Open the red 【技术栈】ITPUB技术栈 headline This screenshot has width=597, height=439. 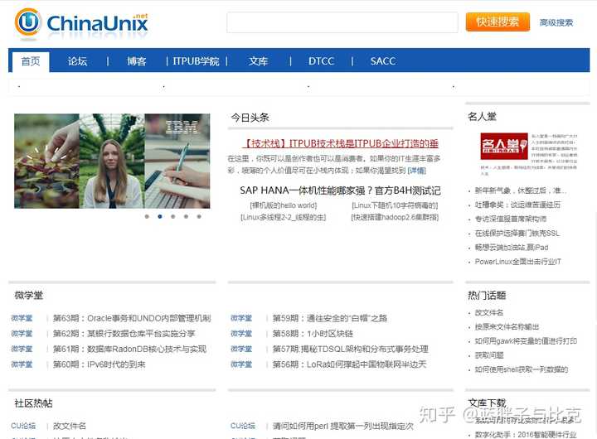pyautogui.click(x=340, y=143)
